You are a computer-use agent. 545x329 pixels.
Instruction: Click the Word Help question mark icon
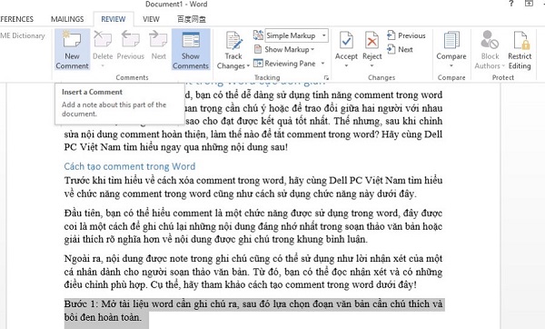click(x=510, y=4)
